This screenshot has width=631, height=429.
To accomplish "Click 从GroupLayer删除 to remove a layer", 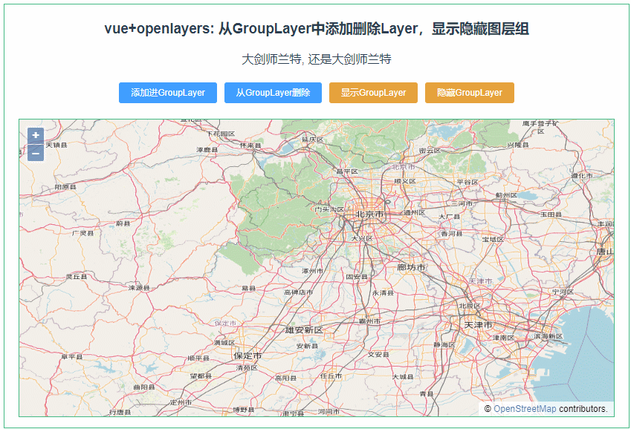I will [274, 93].
